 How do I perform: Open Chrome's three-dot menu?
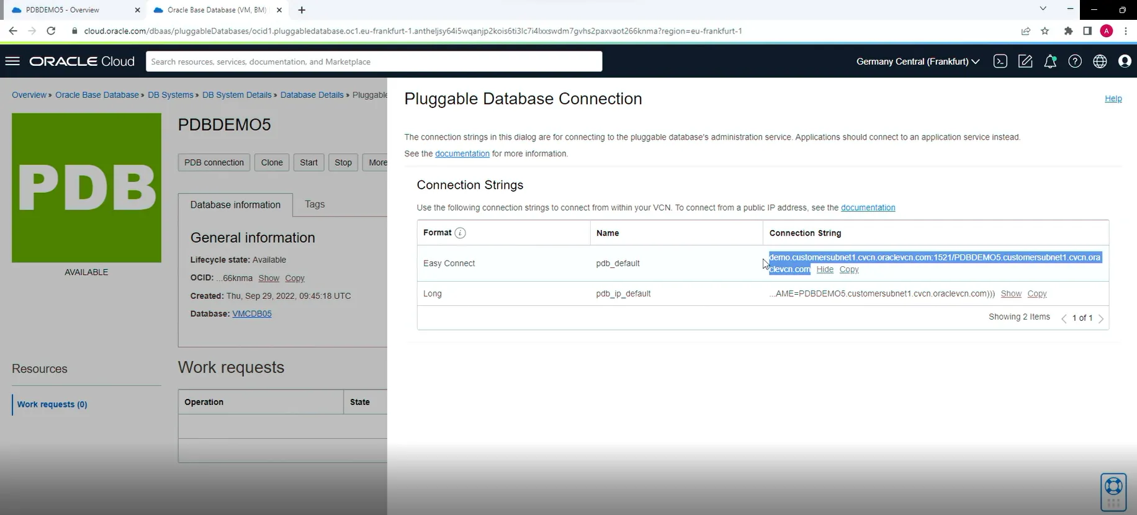[x=1126, y=31]
